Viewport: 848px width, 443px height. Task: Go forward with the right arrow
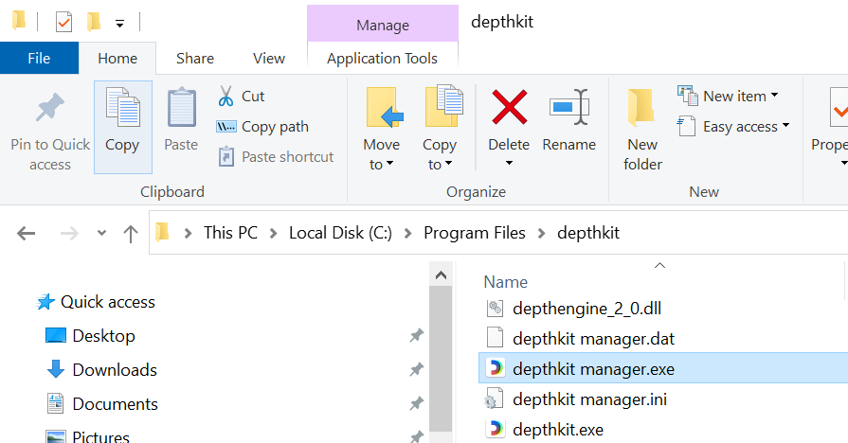(x=69, y=234)
